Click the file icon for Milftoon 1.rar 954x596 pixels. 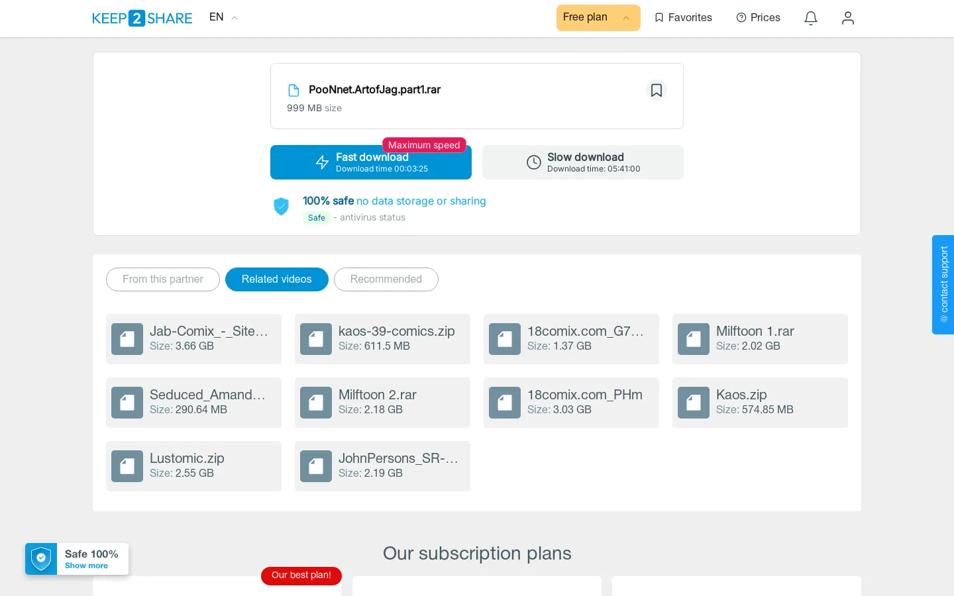tap(694, 339)
